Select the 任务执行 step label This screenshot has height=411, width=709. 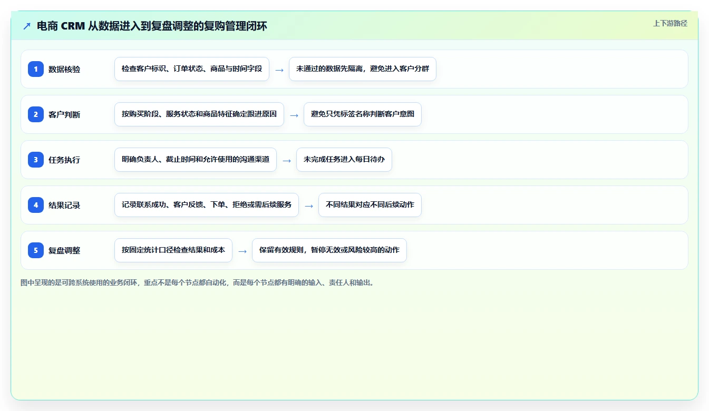click(64, 160)
